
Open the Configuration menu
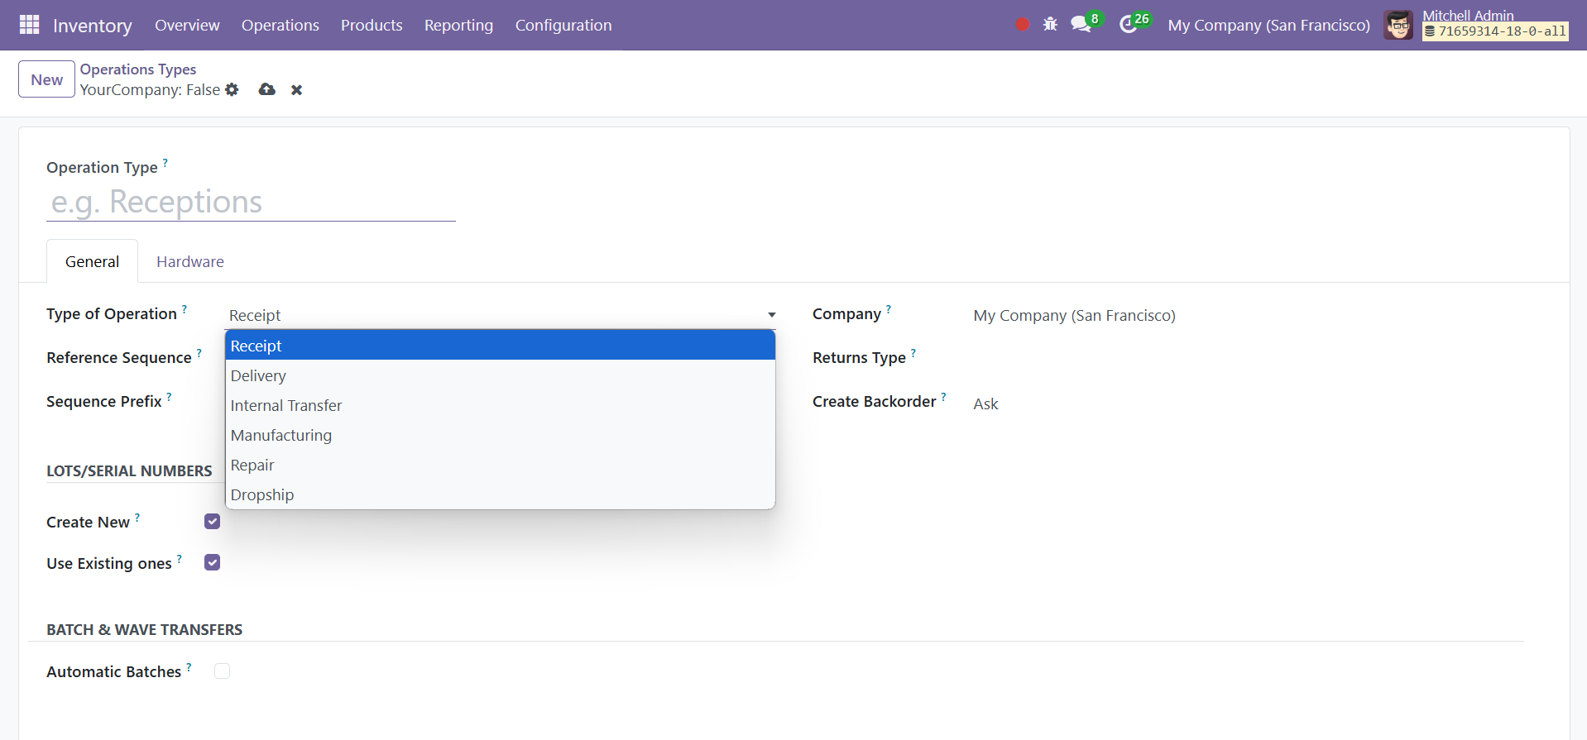pos(563,25)
